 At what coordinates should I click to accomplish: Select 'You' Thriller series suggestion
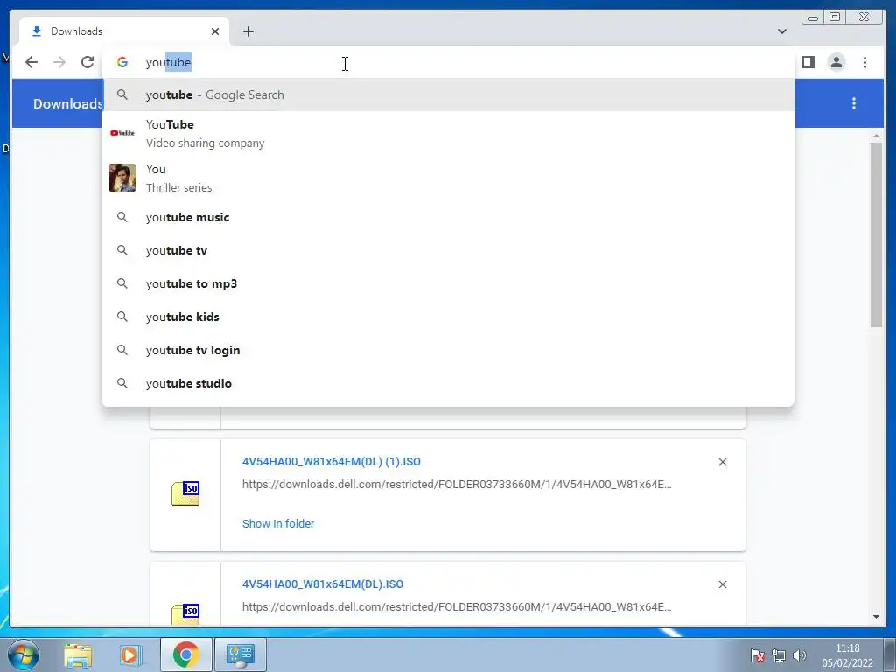(448, 178)
